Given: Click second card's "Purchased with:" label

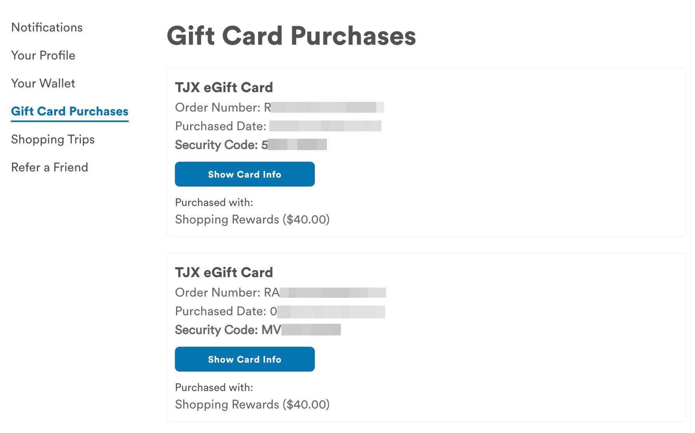Looking at the screenshot, I should (x=214, y=388).
